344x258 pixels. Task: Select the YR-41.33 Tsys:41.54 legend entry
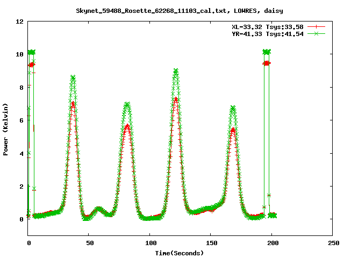click(268, 34)
